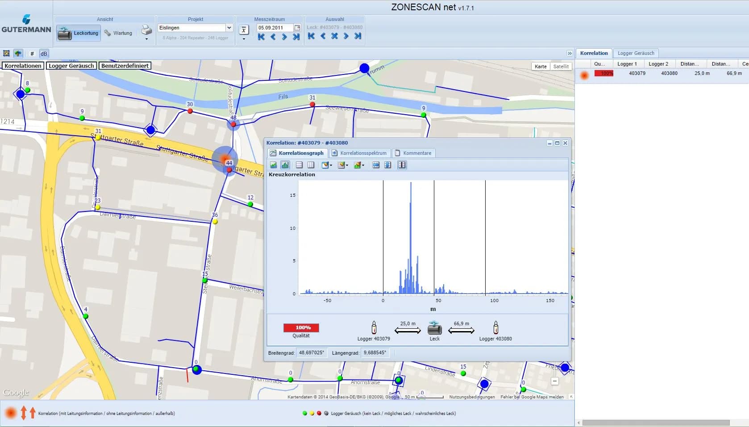Toggle the bar chart display icon

[285, 165]
